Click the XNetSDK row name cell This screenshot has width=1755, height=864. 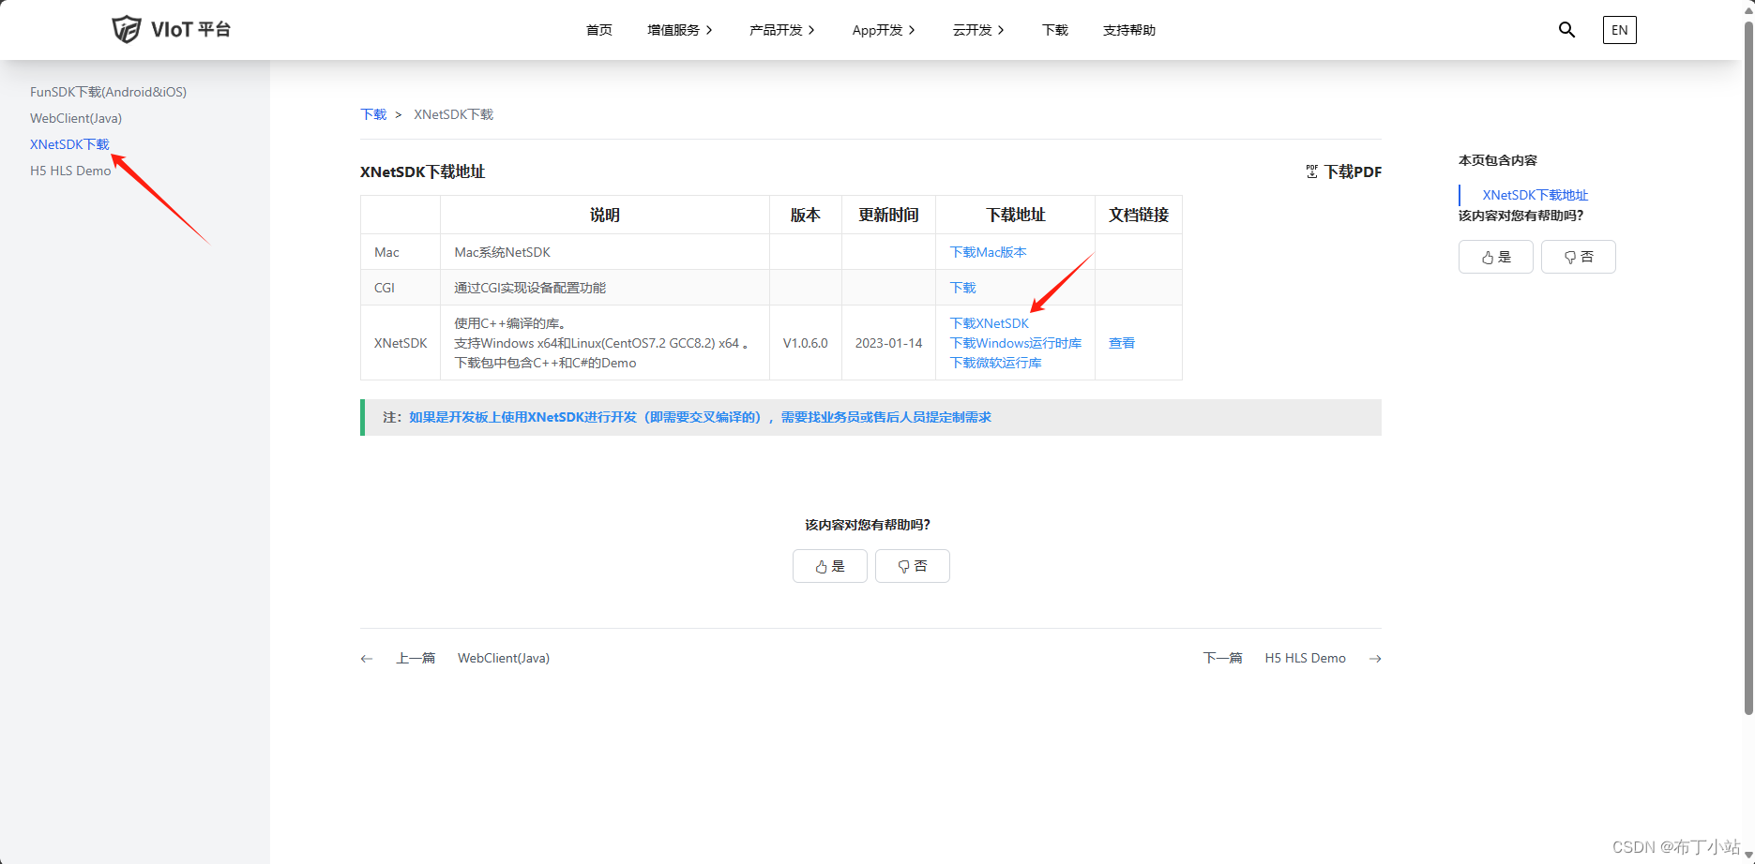(401, 343)
